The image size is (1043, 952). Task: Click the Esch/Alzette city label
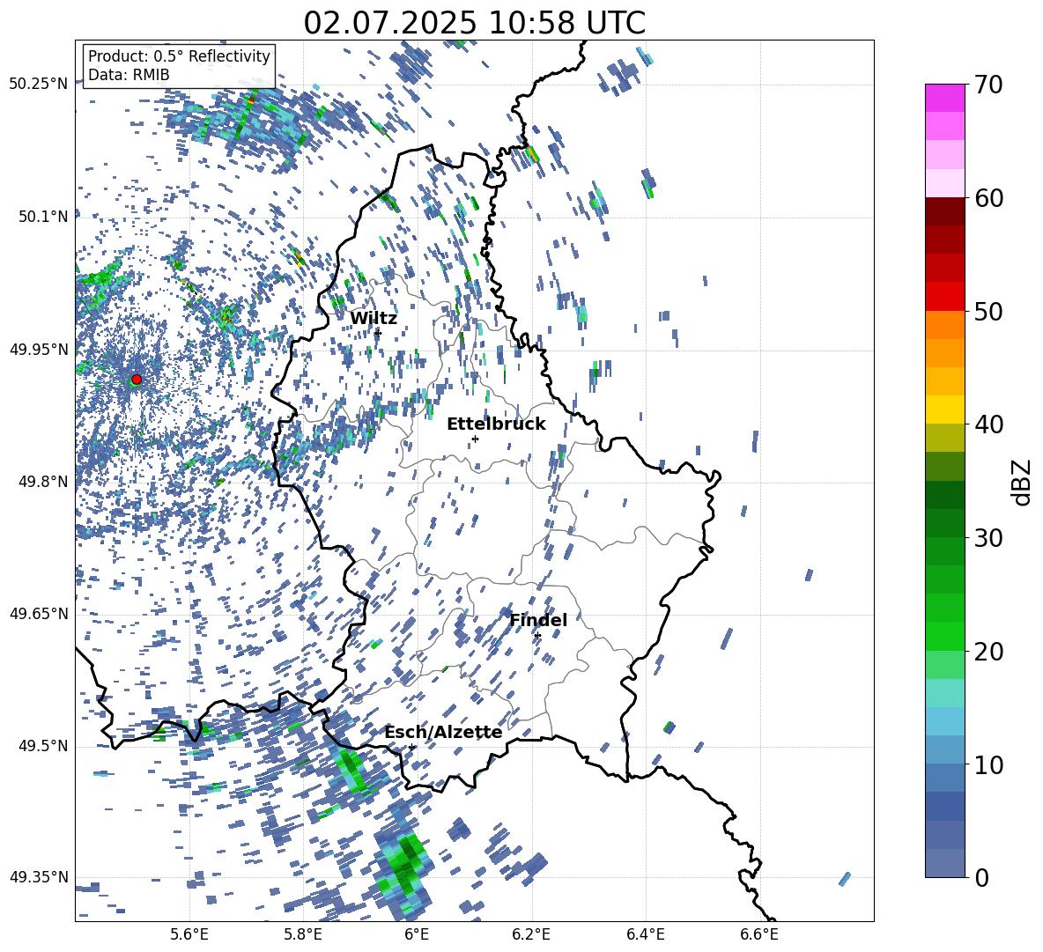(443, 732)
